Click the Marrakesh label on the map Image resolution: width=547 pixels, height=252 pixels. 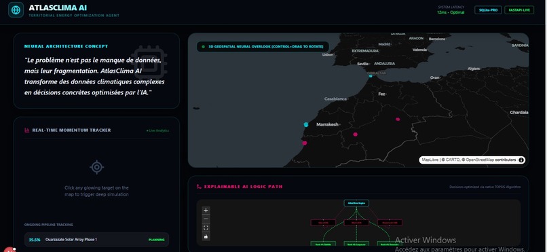tap(327, 124)
